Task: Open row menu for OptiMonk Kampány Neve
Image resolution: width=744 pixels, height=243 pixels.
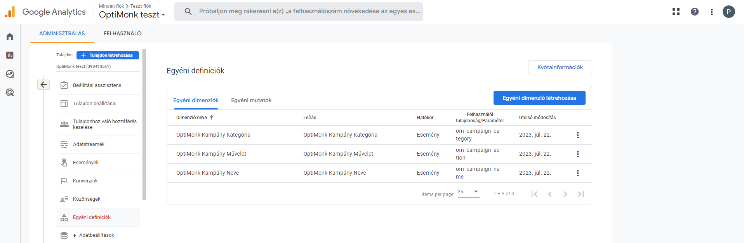Action: click(578, 173)
